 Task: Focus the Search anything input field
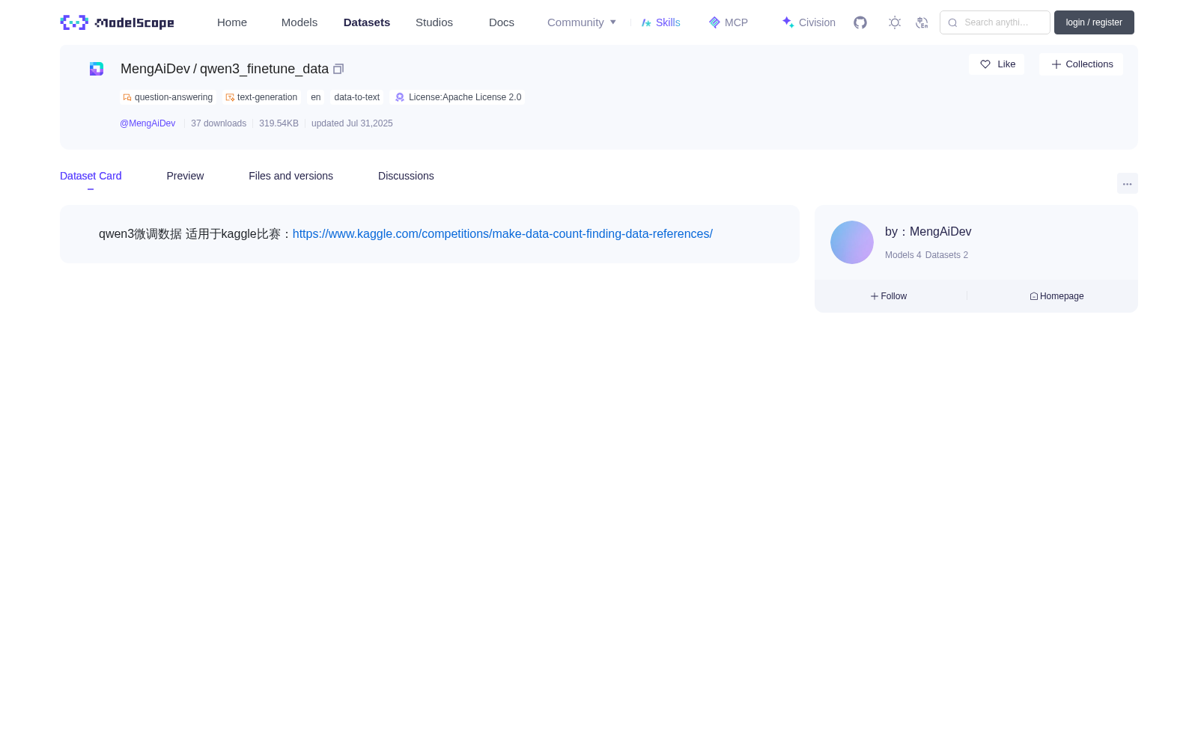pos(995,22)
